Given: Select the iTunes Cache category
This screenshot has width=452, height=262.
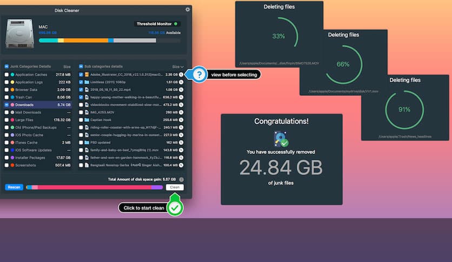Looking at the screenshot, I should pyautogui.click(x=37, y=142).
